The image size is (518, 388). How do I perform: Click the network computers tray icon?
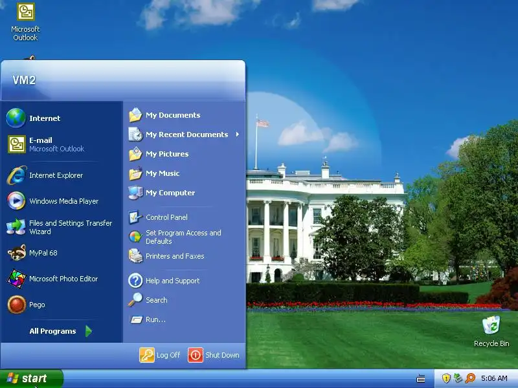click(x=458, y=378)
